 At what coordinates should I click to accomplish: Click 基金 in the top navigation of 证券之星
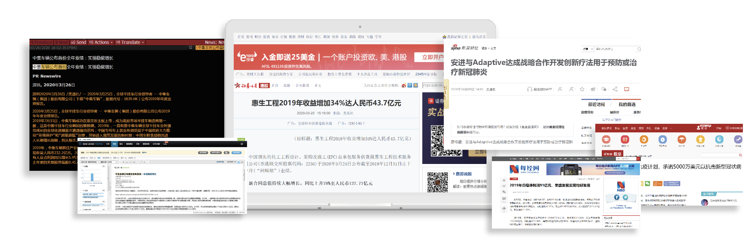275,37
